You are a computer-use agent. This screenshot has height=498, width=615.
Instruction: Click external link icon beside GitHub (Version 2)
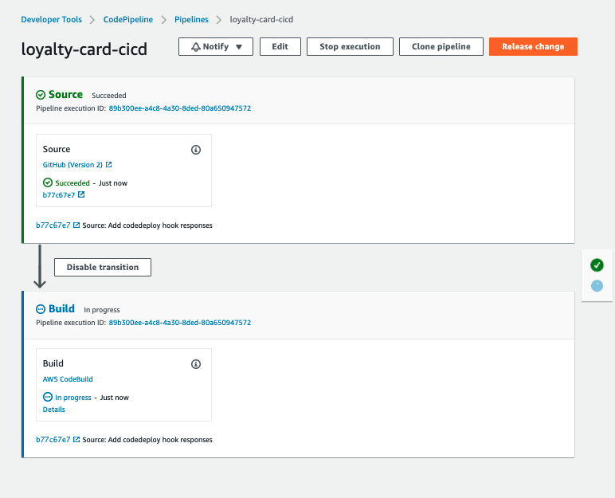[108, 164]
